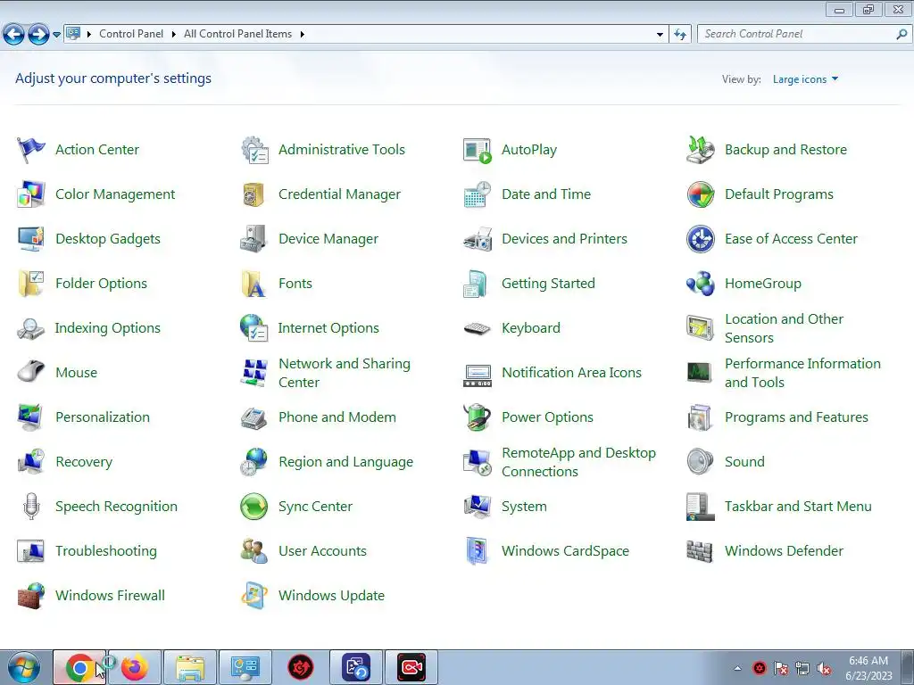Click the Devices and Printers icon
The height and width of the screenshot is (685, 914).
[478, 239]
